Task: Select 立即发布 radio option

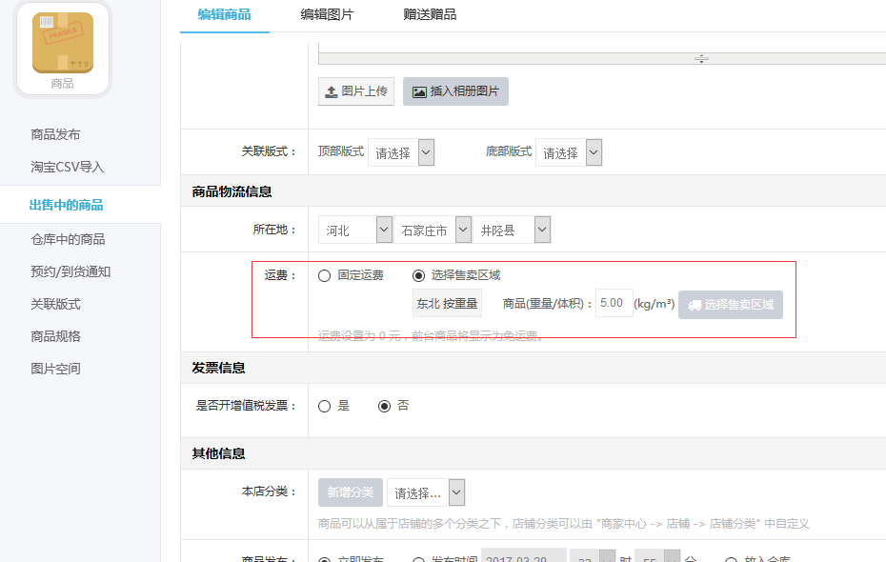Action: point(324,560)
